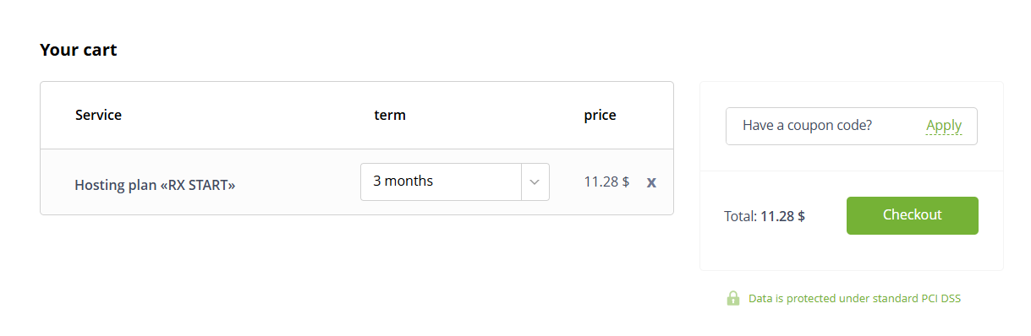Click the dollar sign beside row price

[x=626, y=182]
